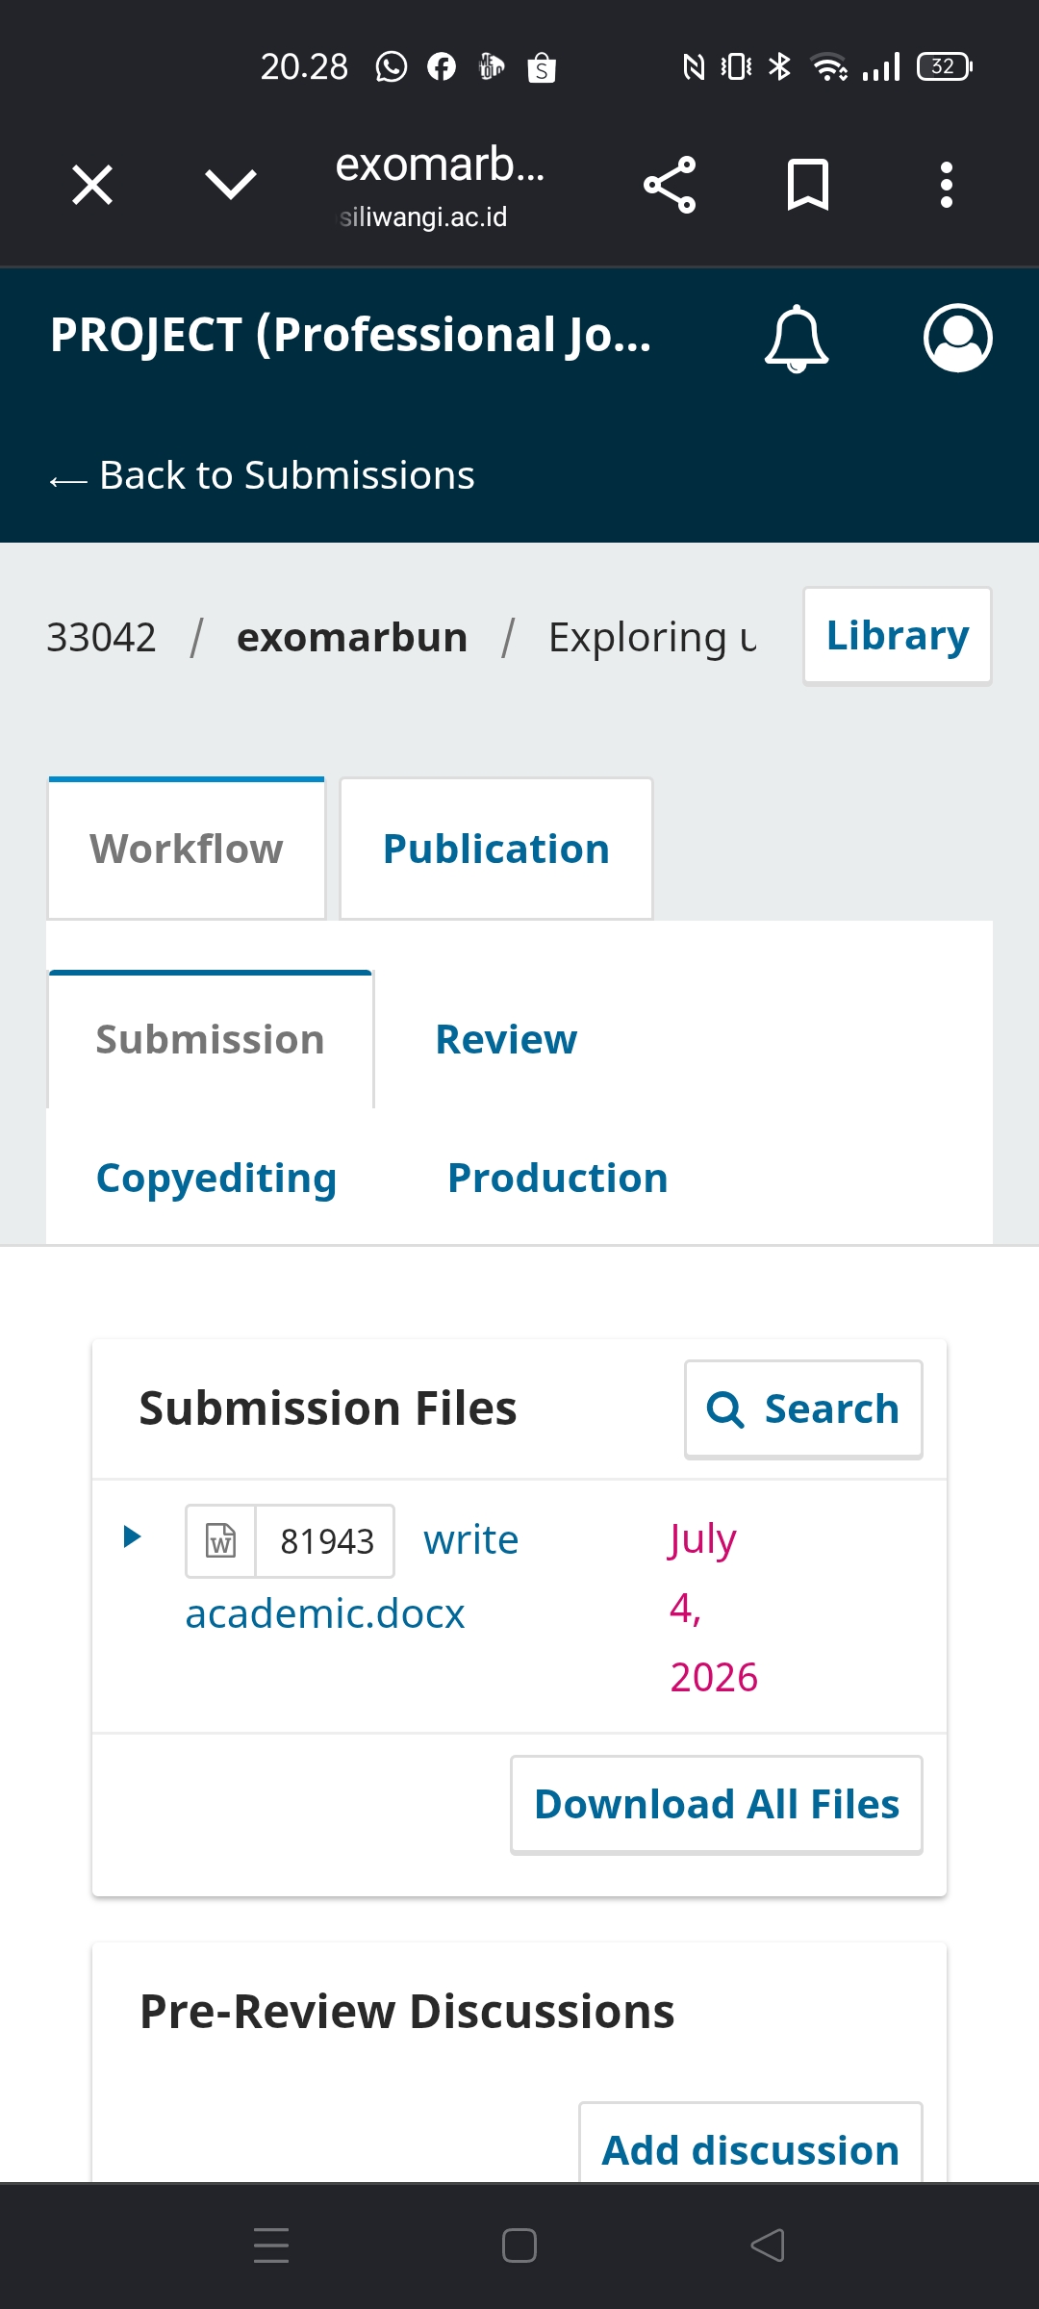Open the Library button
This screenshot has height=2309, width=1039.
pyautogui.click(x=898, y=636)
